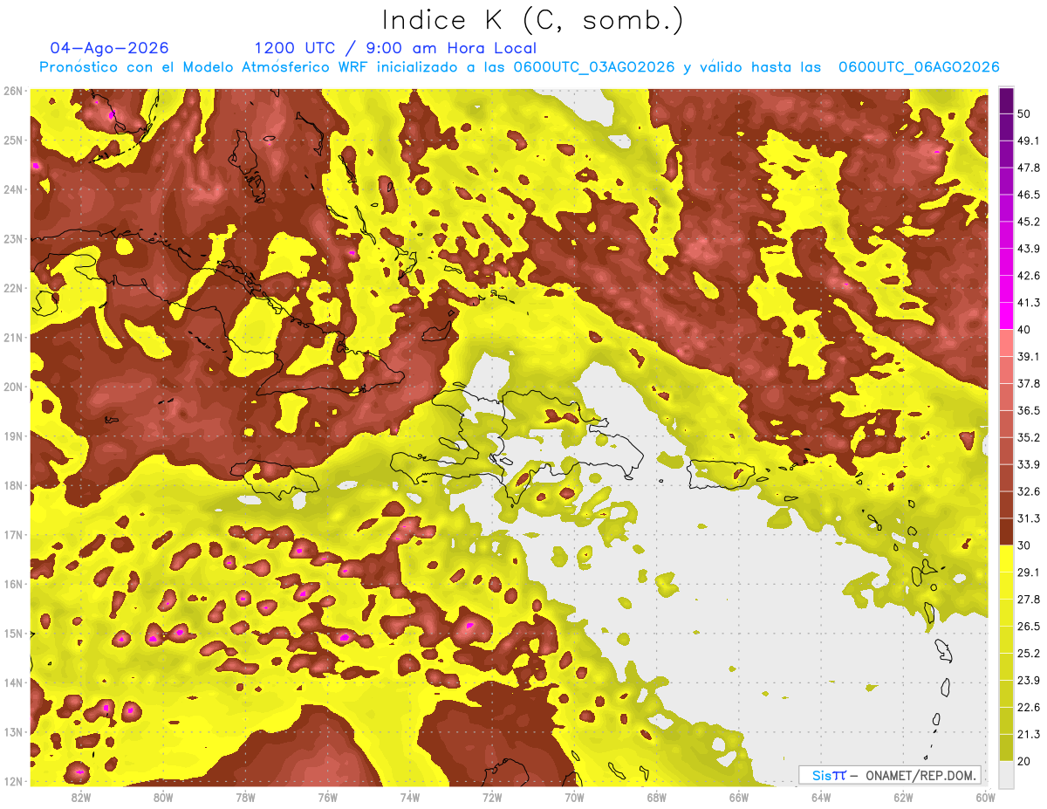Click the colorbar value 25.2
Image resolution: width=1047 pixels, height=809 pixels.
(1029, 654)
